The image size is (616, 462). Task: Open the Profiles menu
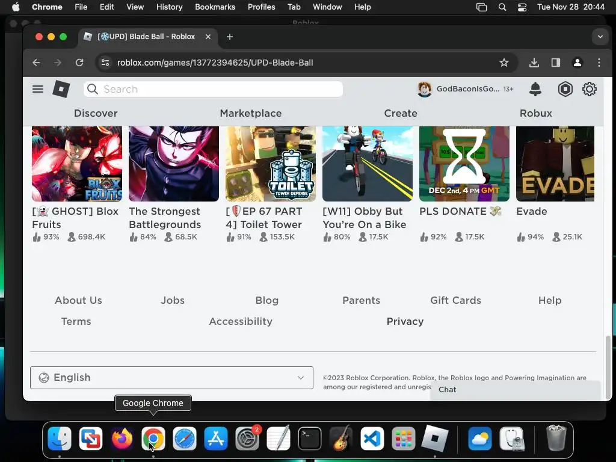tap(261, 7)
